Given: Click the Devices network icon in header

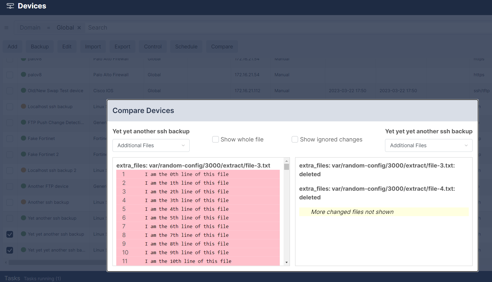Looking at the screenshot, I should pos(10,6).
